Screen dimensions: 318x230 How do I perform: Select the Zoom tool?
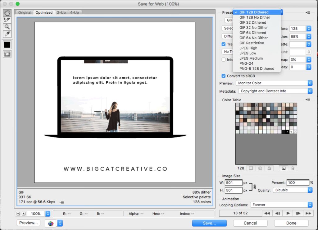click(7, 27)
